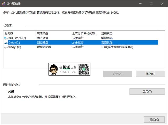Click 固态硬盘 media type for Data (D:)
This screenshot has width=168, height=125.
tap(43, 43)
